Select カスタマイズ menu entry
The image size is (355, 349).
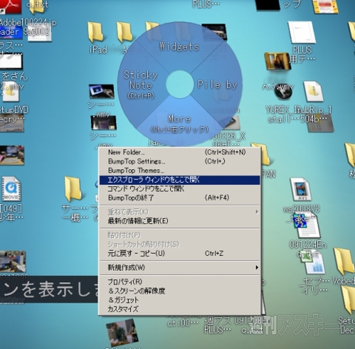[180, 309]
